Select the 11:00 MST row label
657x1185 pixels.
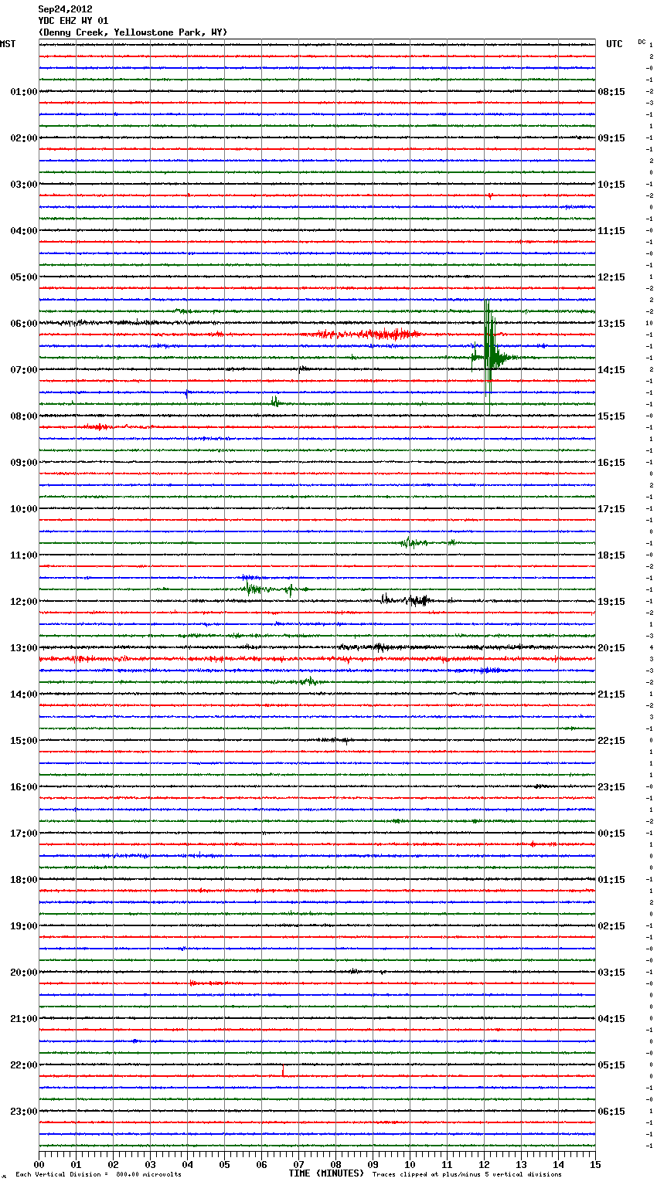(24, 555)
